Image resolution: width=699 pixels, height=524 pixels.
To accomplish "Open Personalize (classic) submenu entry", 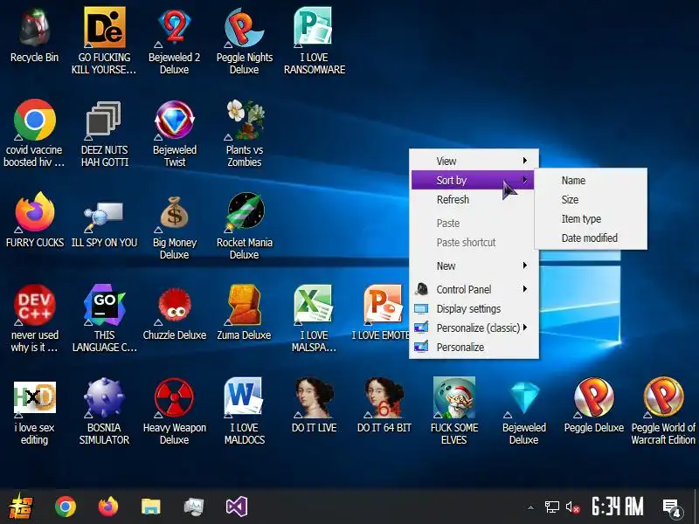I will click(474, 327).
